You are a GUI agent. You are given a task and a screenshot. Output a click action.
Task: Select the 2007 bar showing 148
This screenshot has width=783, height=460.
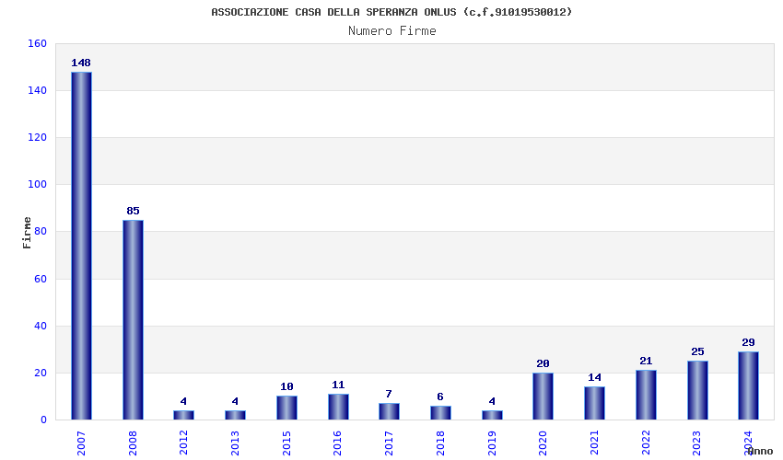(x=81, y=246)
